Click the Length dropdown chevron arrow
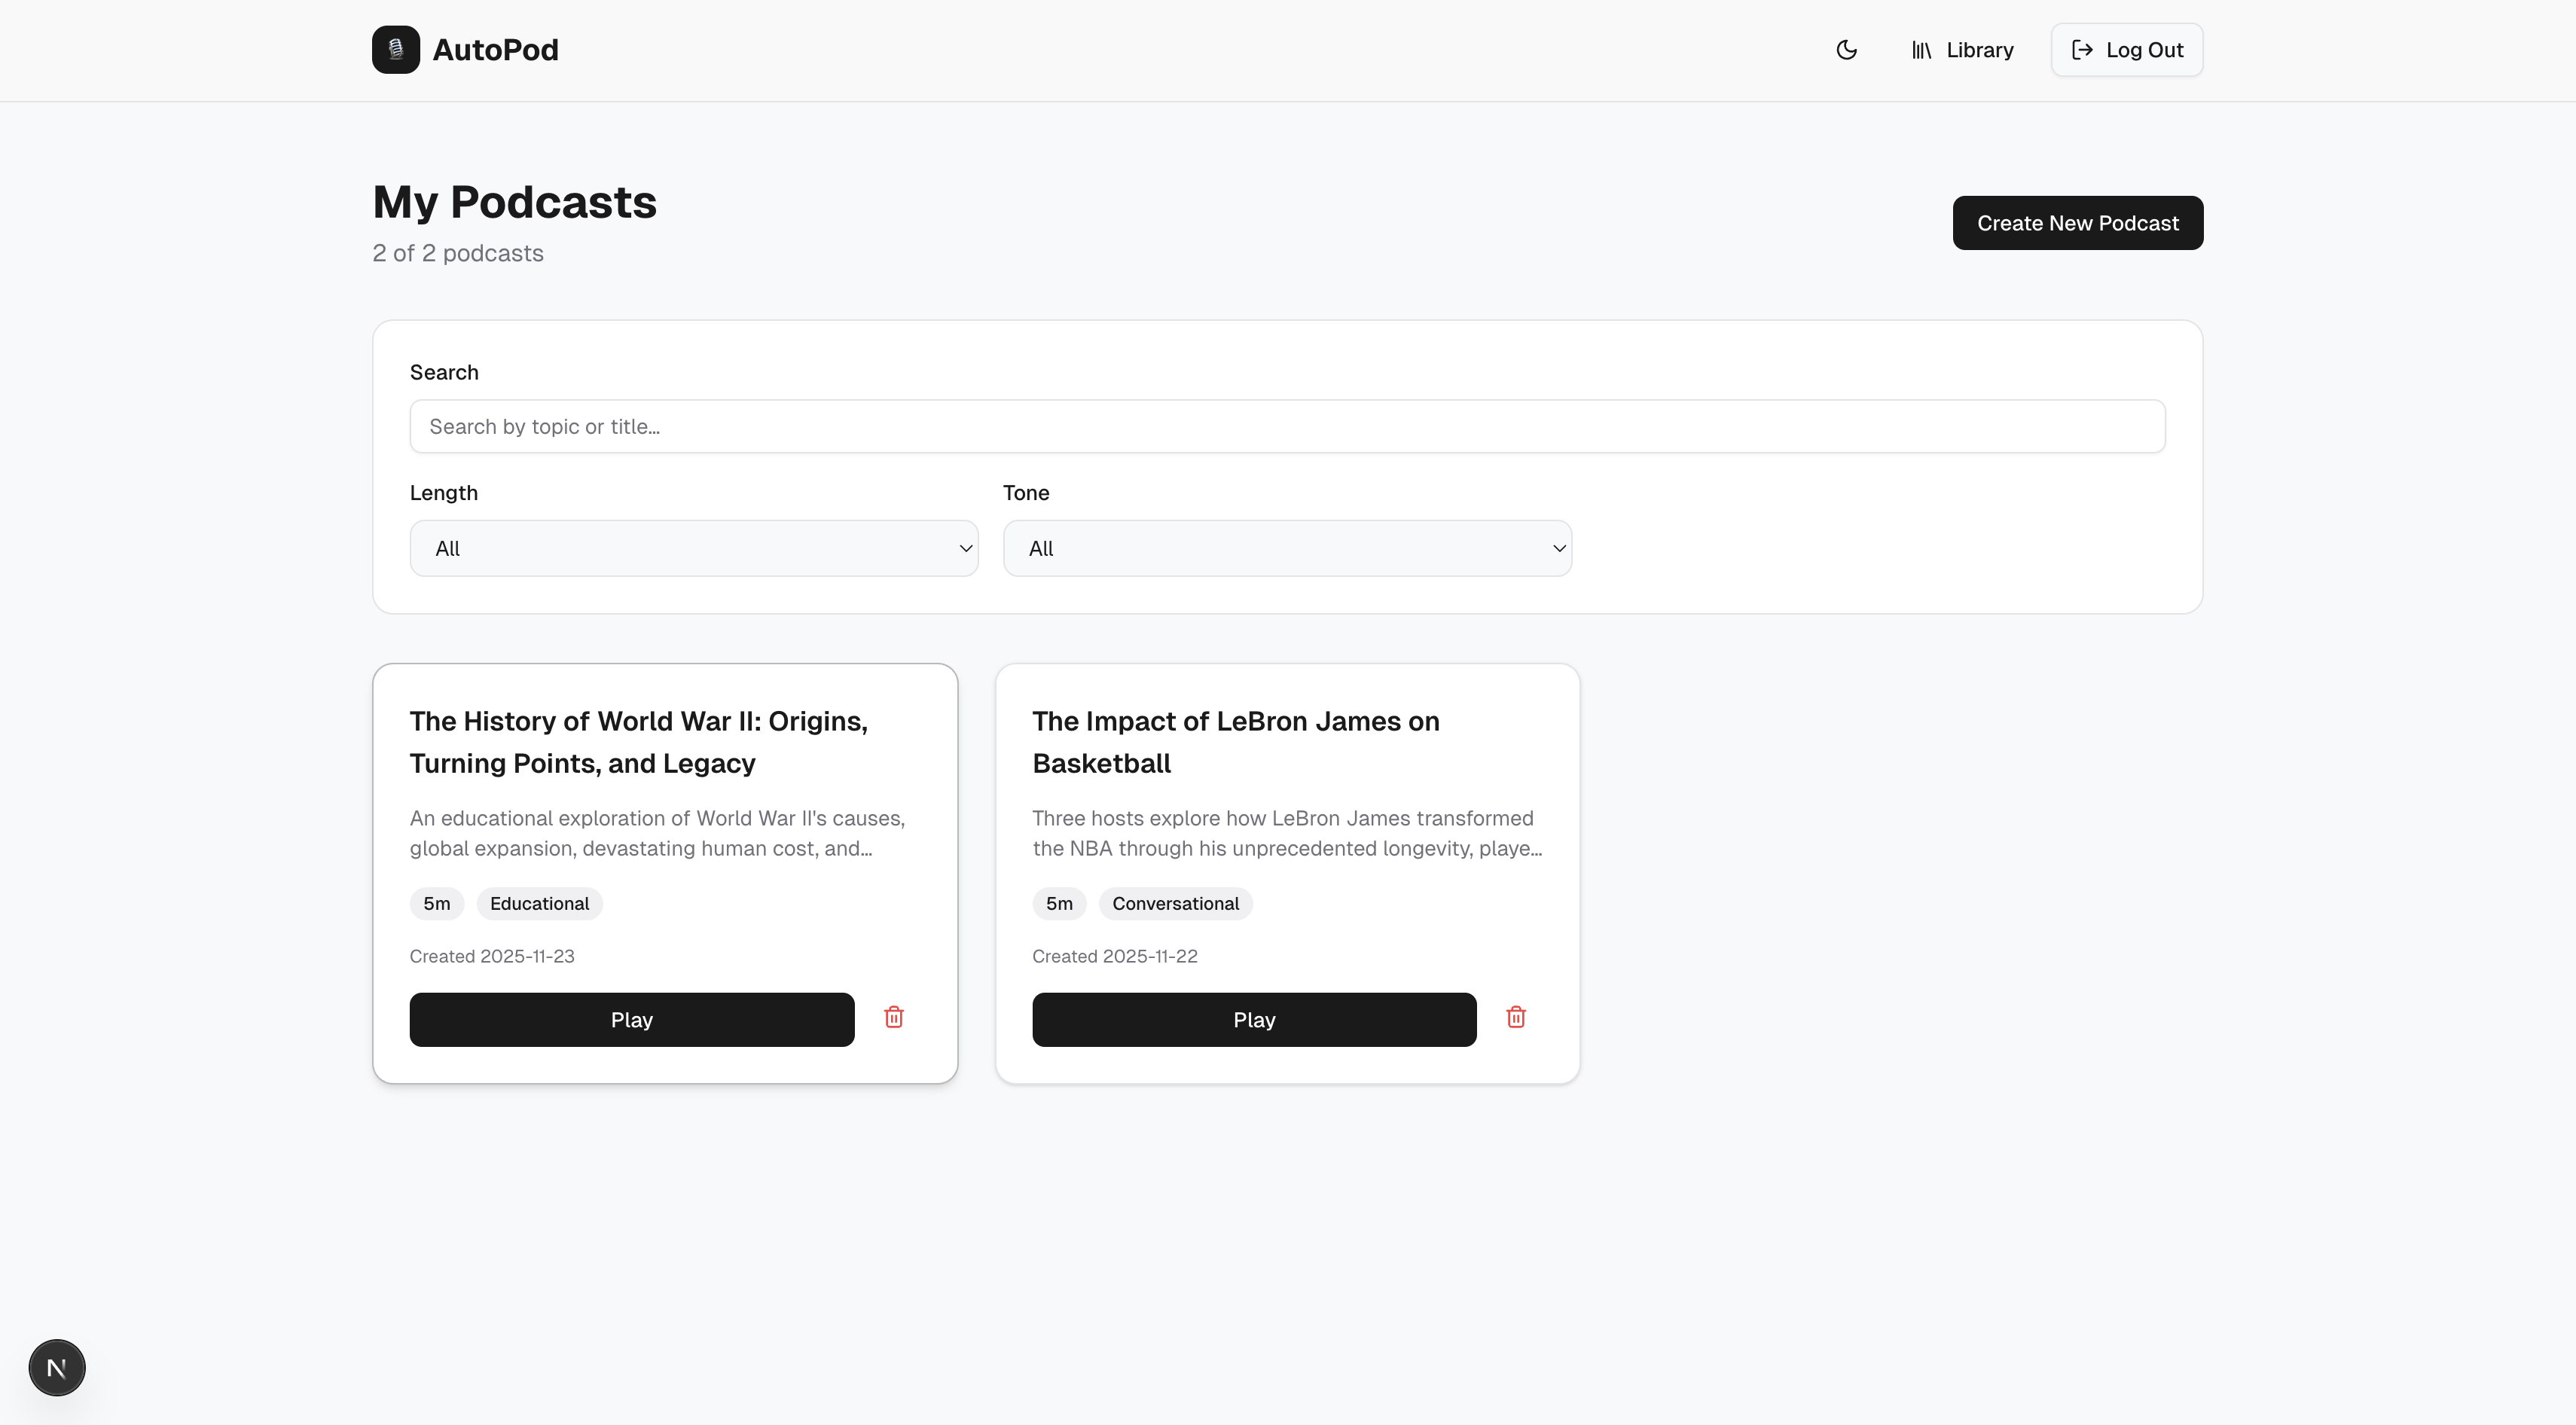2576x1425 pixels. (x=965, y=548)
